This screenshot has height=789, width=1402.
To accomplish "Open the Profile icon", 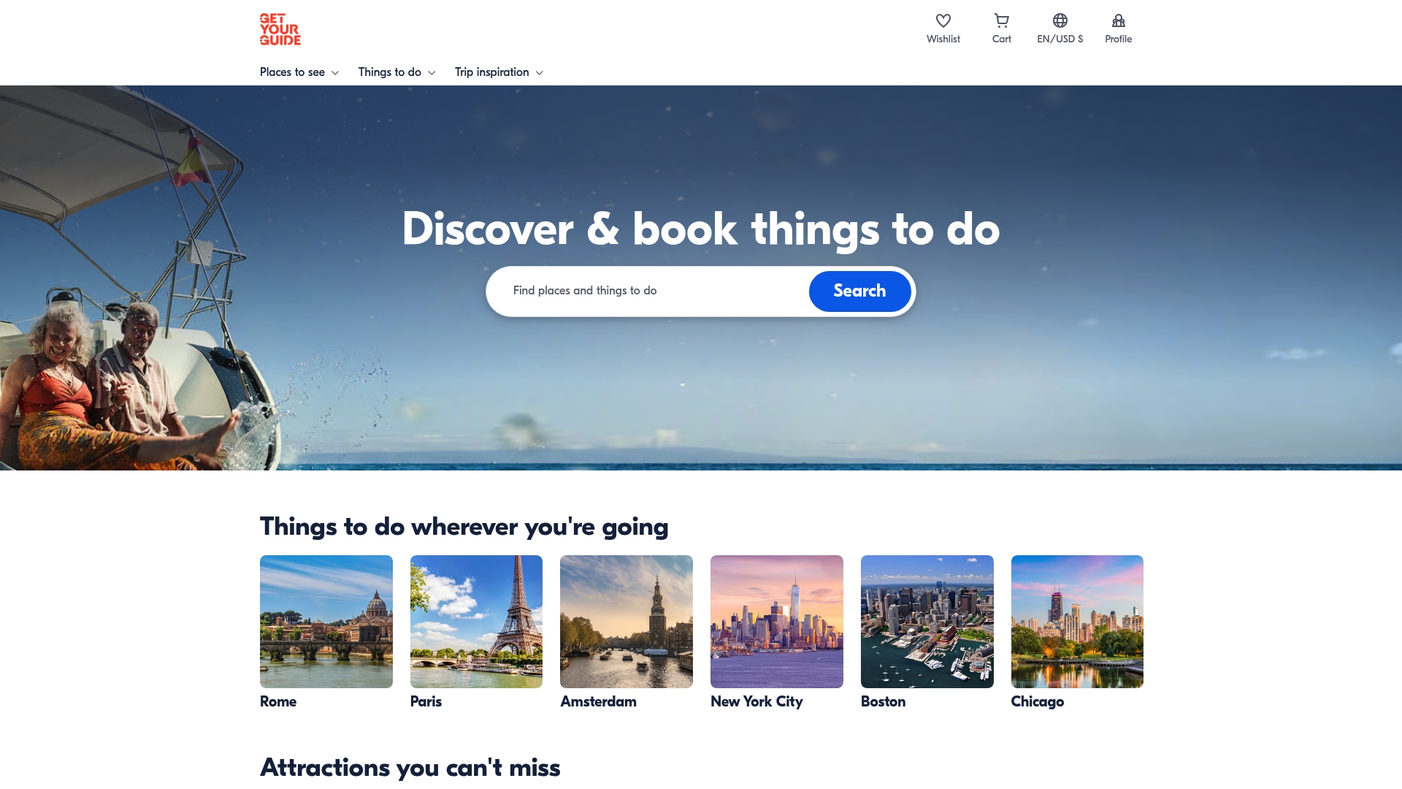I will (x=1119, y=20).
